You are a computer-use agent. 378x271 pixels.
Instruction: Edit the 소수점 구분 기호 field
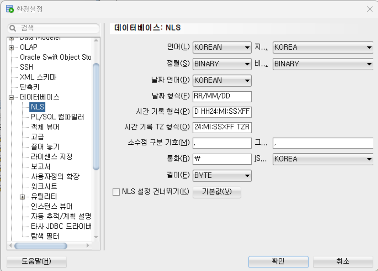[x=222, y=143]
